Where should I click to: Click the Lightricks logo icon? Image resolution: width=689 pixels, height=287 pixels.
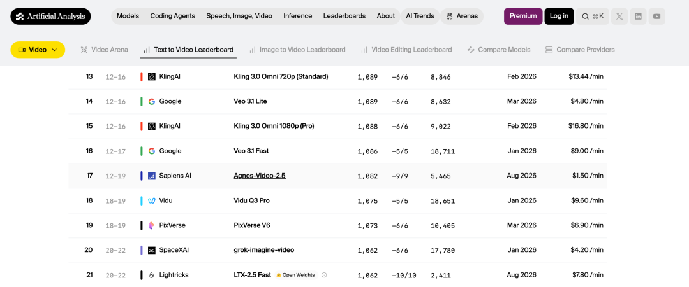pyautogui.click(x=152, y=275)
